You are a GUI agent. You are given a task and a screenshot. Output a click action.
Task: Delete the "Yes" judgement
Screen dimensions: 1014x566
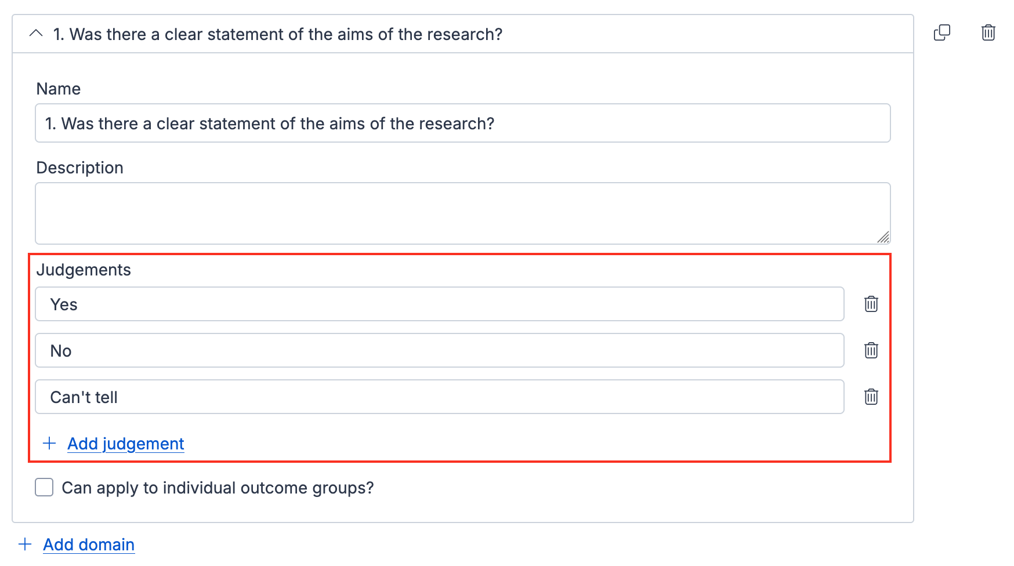pyautogui.click(x=871, y=304)
